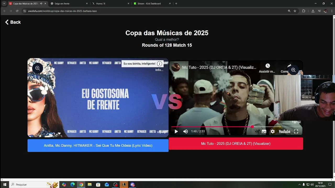Open YouTube player settings gear
The height and width of the screenshot is (188, 335).
pos(273,132)
